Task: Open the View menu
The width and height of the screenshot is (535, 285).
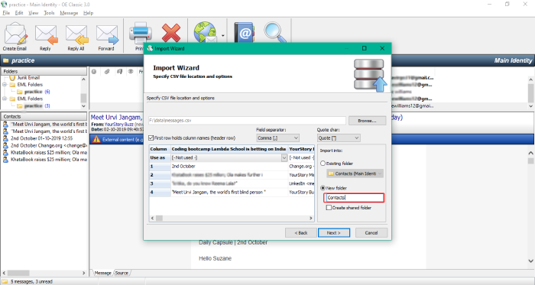Action: coord(33,13)
